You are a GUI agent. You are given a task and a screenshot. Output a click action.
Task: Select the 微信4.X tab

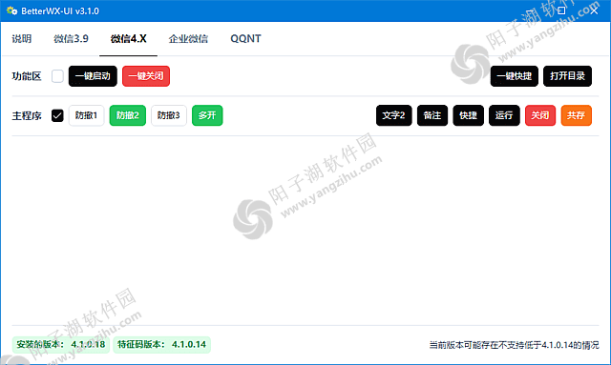128,38
